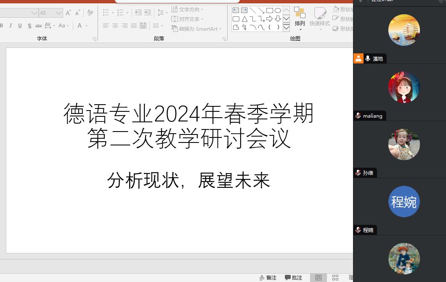Viewport: 446px width, 282px height.
Task: Toggle italic formatting in the font group
Action: (11, 26)
